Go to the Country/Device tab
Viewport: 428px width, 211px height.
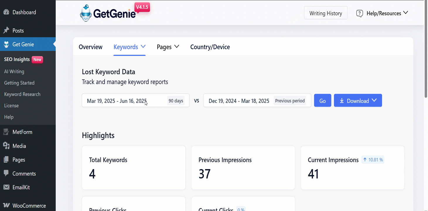210,47
